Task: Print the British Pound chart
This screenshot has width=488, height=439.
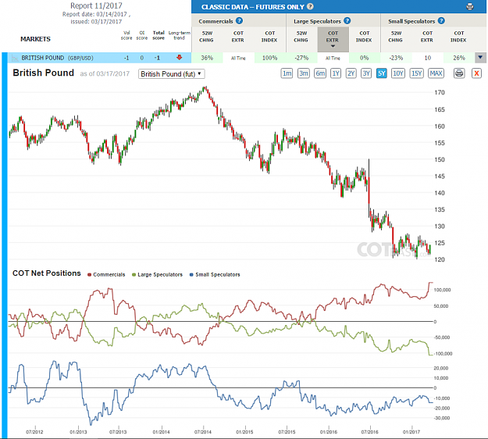Action: (x=459, y=73)
